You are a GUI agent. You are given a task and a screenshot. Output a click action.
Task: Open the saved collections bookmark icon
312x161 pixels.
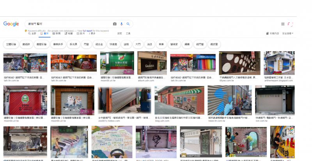[267, 34]
